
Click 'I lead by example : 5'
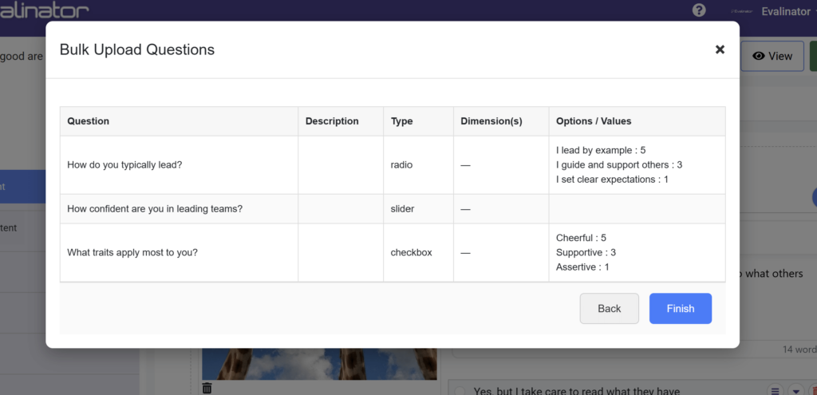pos(601,150)
